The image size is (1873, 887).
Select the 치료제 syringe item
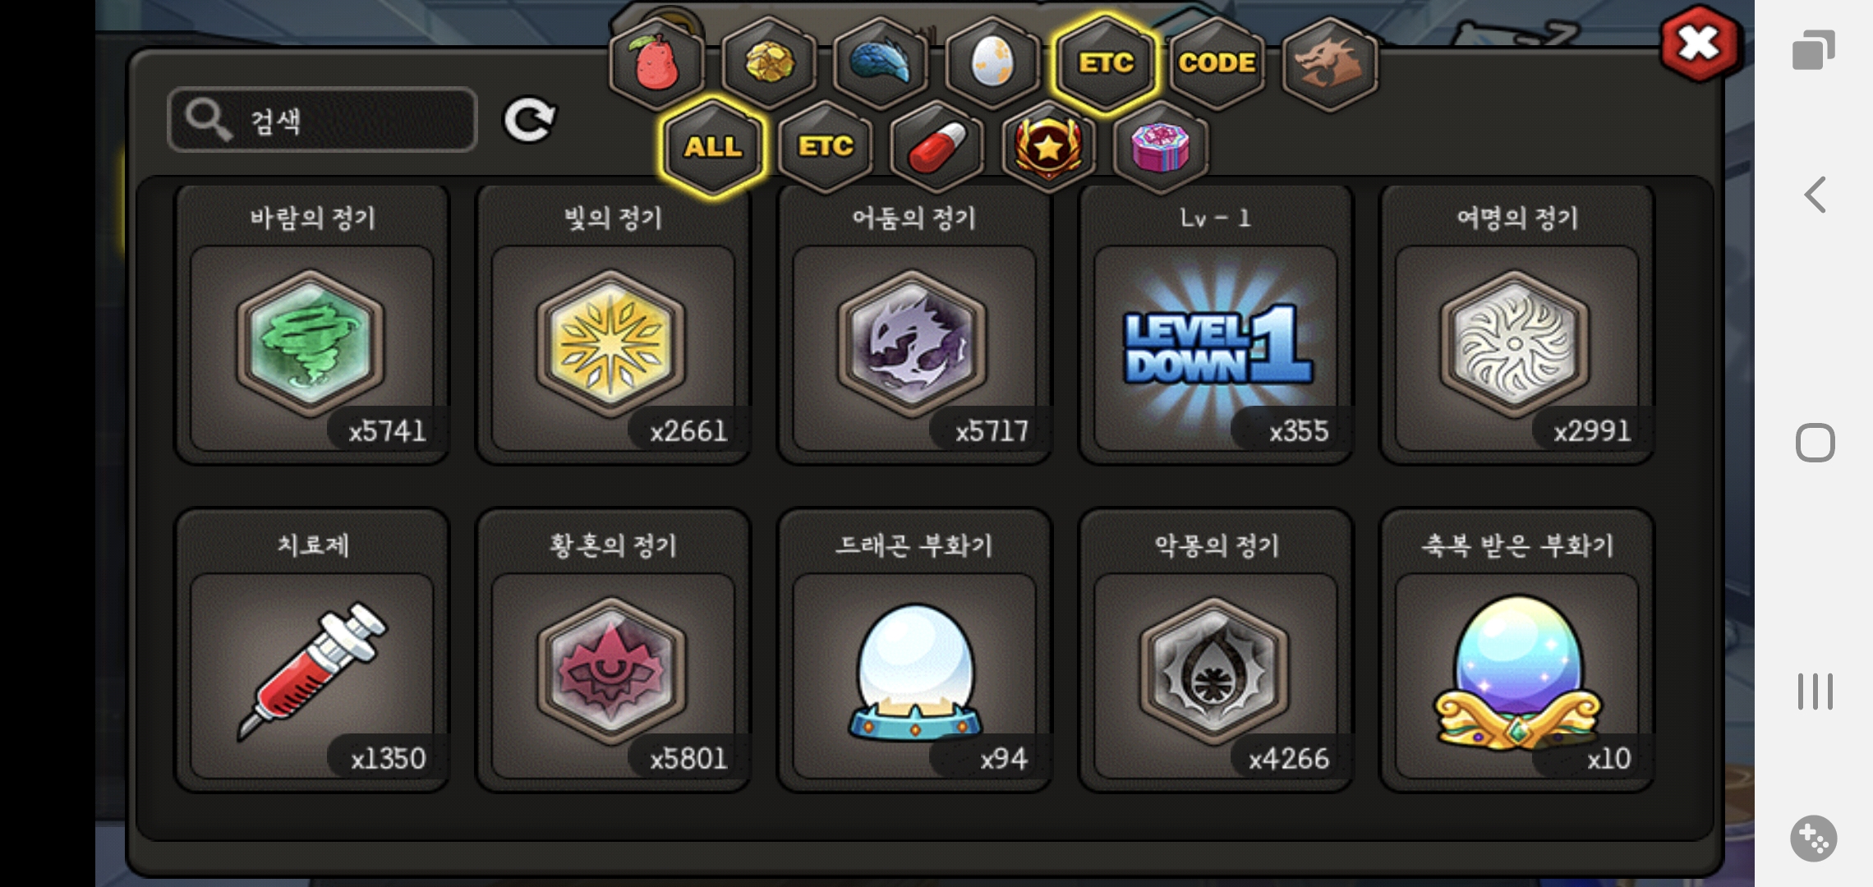point(312,650)
